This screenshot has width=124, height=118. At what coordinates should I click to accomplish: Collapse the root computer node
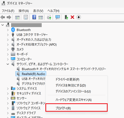(x=3, y=25)
